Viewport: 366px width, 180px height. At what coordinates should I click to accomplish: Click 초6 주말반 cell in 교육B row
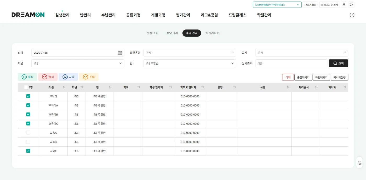[100, 142]
